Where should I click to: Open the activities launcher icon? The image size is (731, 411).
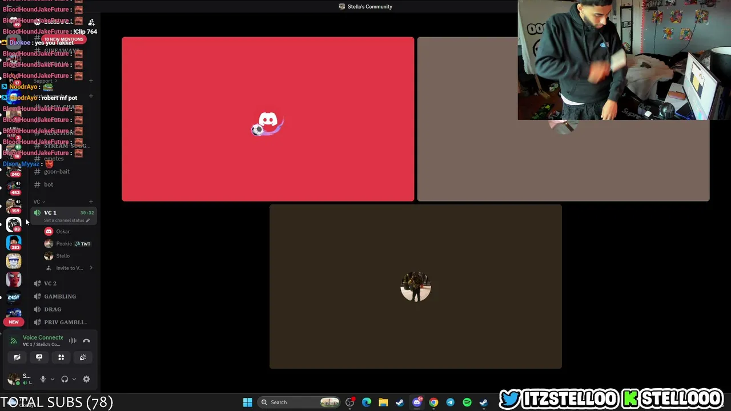pyautogui.click(x=61, y=357)
